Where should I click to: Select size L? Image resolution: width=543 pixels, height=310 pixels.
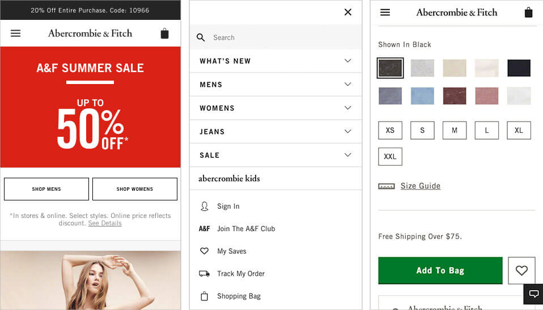point(487,131)
